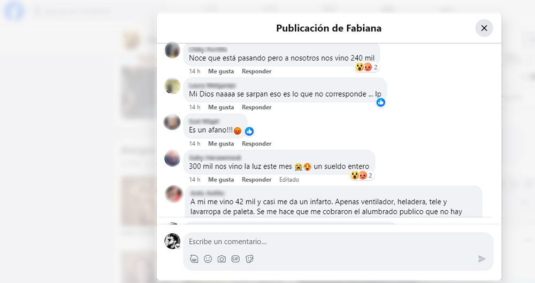Reply to the 'Mi Dios naaaa' comment

coord(257,107)
